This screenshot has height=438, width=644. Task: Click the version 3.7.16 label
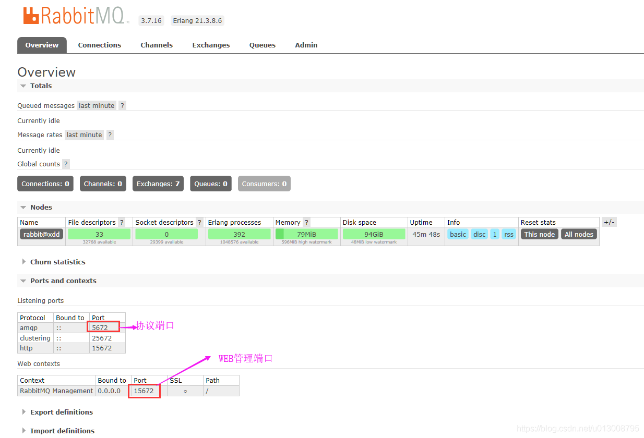(151, 21)
